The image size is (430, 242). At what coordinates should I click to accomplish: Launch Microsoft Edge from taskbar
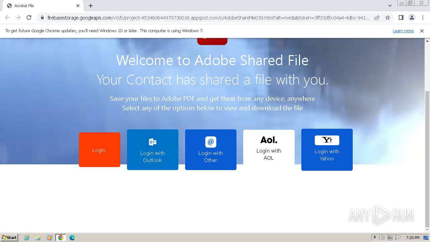point(72,238)
